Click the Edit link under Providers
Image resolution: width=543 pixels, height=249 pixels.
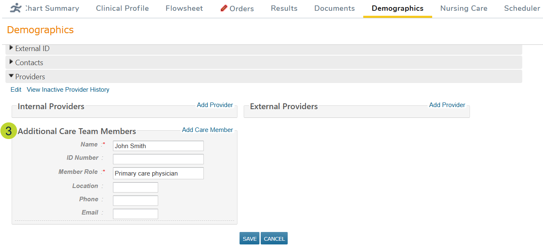(x=16, y=90)
